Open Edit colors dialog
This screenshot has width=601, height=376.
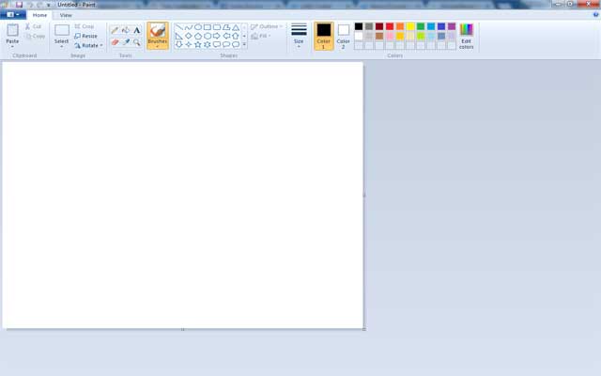[x=467, y=36]
